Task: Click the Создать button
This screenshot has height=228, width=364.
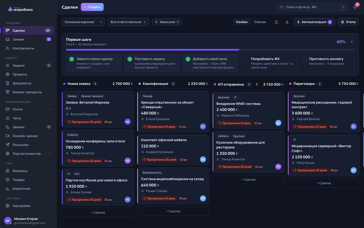Action: click(92, 7)
